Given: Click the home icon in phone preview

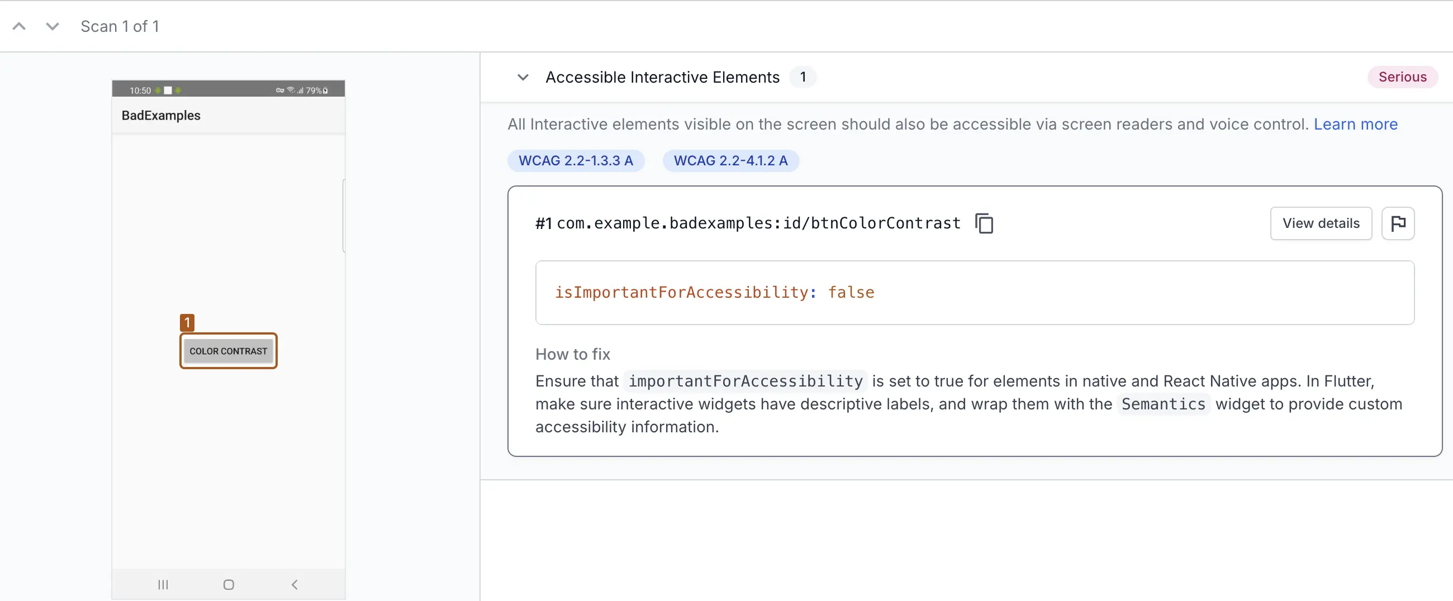Looking at the screenshot, I should (x=229, y=584).
